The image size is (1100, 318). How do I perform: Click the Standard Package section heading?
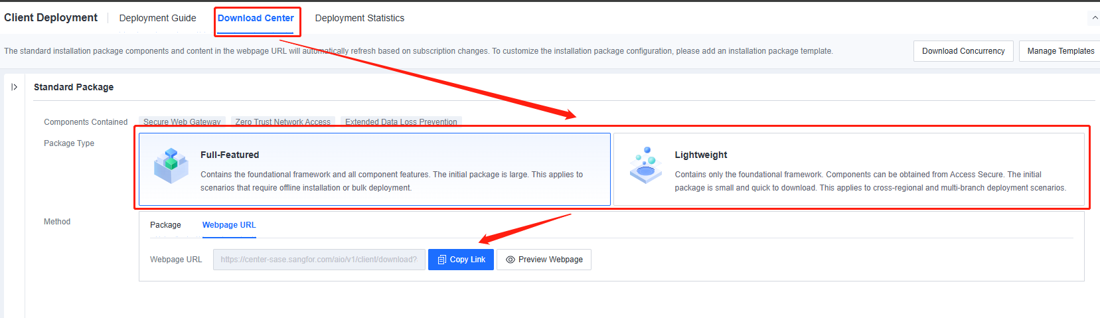(74, 87)
